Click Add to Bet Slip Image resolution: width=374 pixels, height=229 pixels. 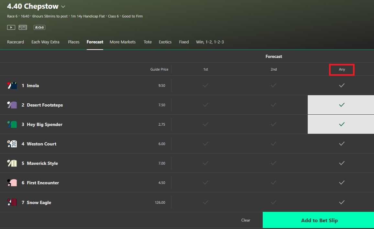click(x=319, y=220)
